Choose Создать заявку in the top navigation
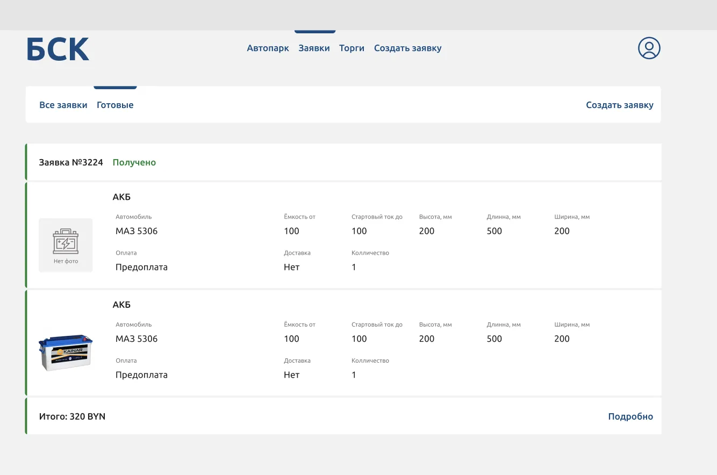The height and width of the screenshot is (475, 717). [x=407, y=48]
